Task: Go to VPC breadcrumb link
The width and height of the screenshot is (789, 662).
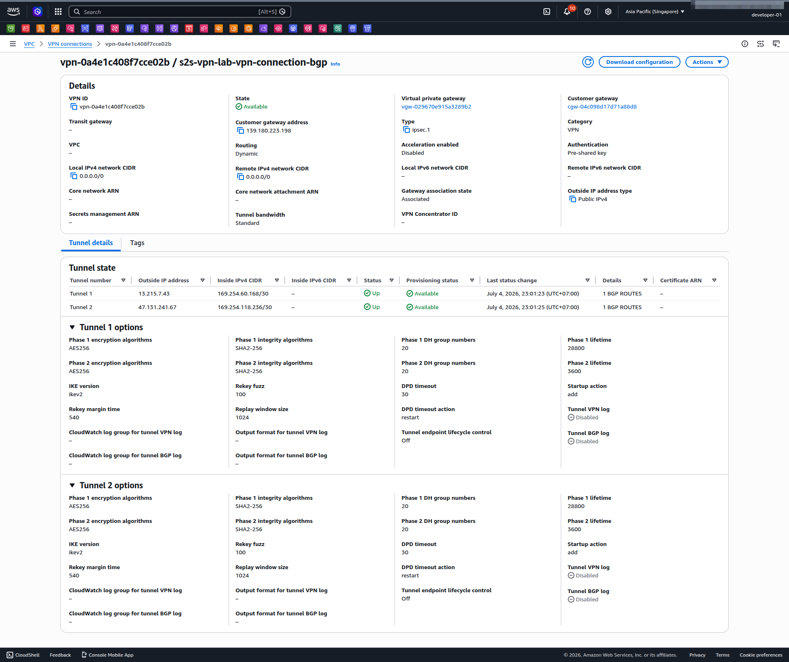Action: coord(29,44)
